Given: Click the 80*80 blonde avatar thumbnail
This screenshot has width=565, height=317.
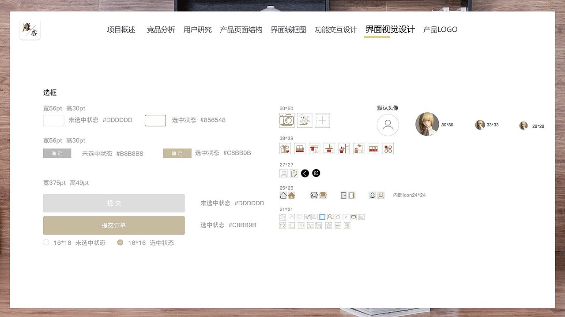Looking at the screenshot, I should click(x=427, y=124).
